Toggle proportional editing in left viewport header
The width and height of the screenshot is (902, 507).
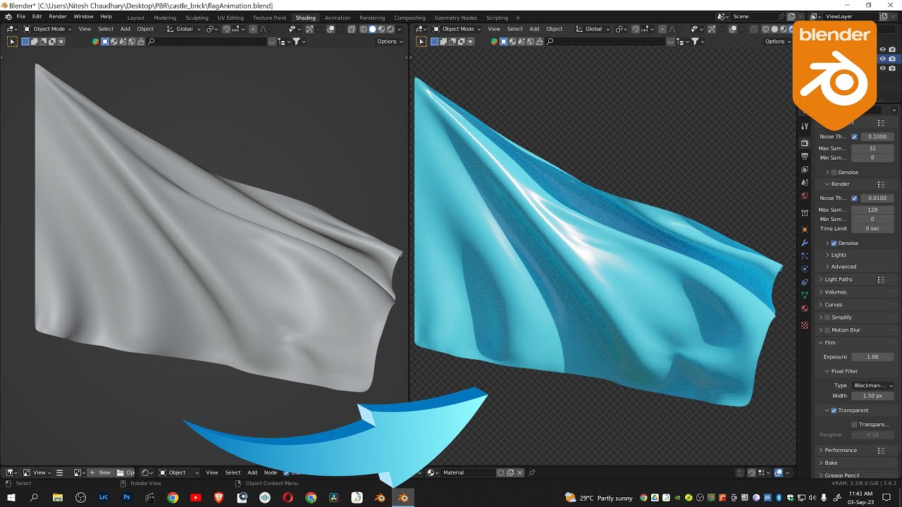(254, 29)
